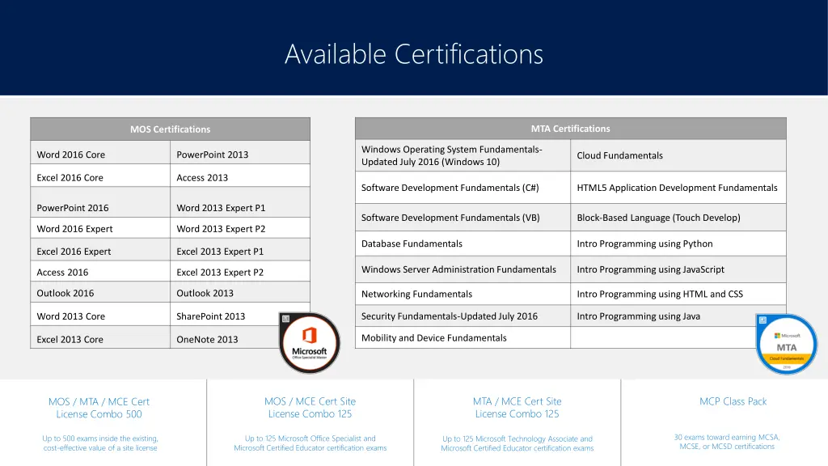Select the Excel 2013 Expert P1 cell
828x466 pixels.
pyautogui.click(x=239, y=251)
